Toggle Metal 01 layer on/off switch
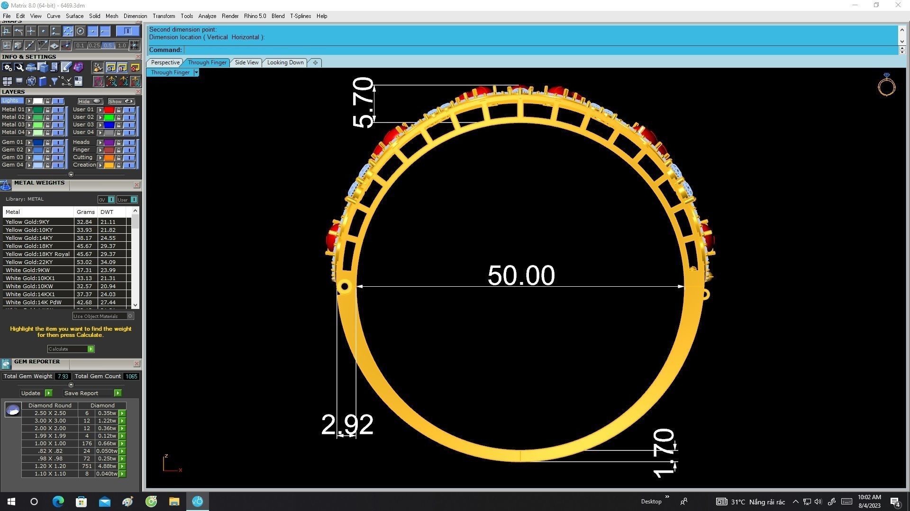 coord(58,110)
